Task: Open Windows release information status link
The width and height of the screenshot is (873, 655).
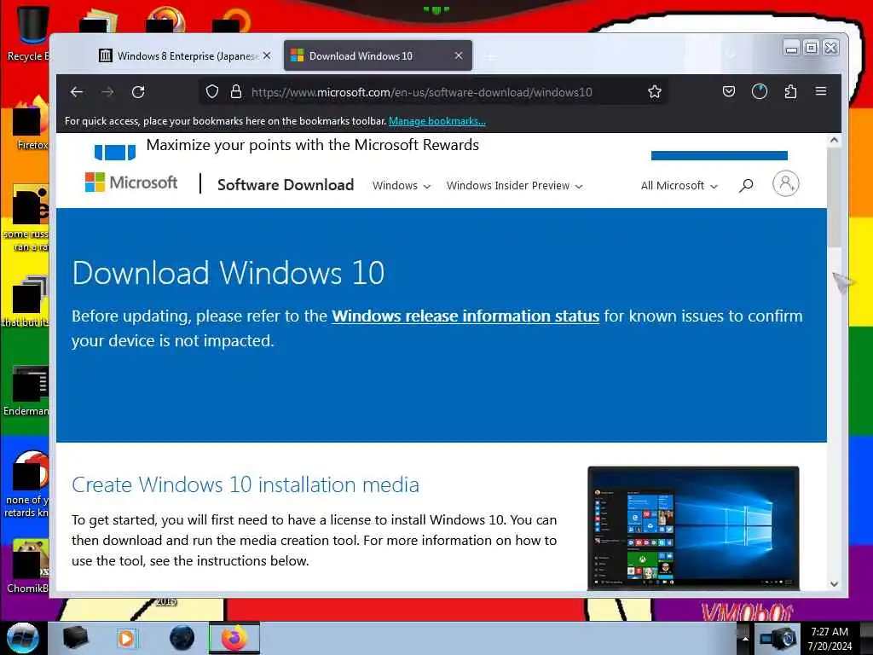Action: coord(465,316)
